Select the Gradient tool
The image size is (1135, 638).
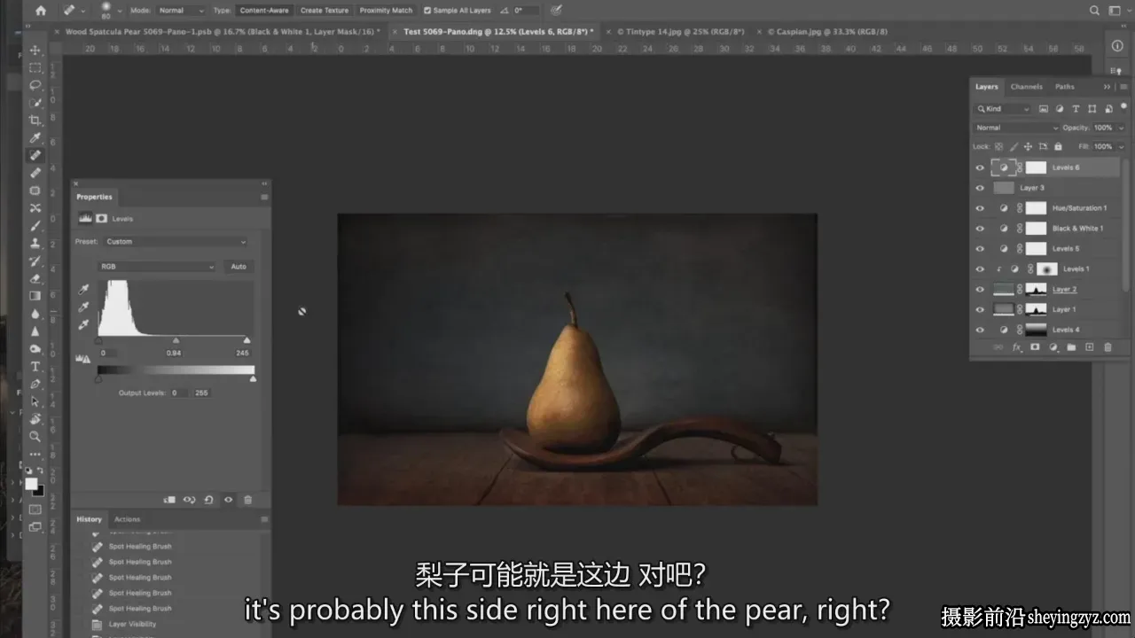[x=35, y=296]
